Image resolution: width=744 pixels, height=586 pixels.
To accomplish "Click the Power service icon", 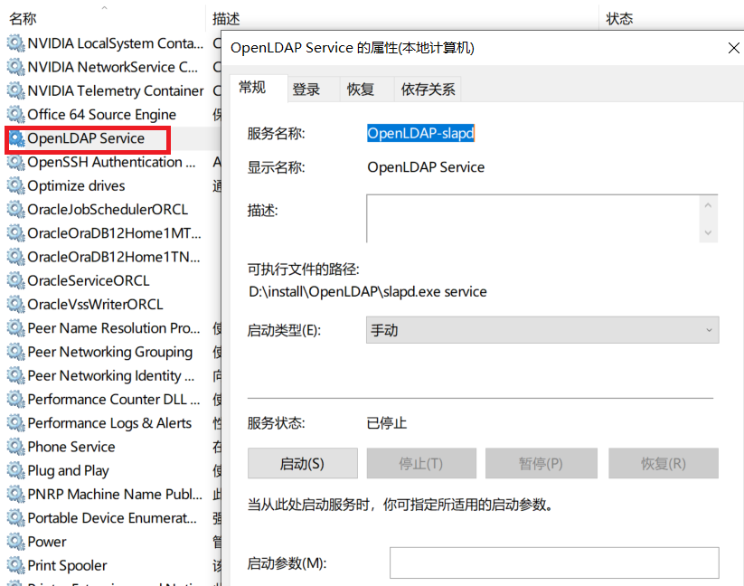I will (16, 541).
